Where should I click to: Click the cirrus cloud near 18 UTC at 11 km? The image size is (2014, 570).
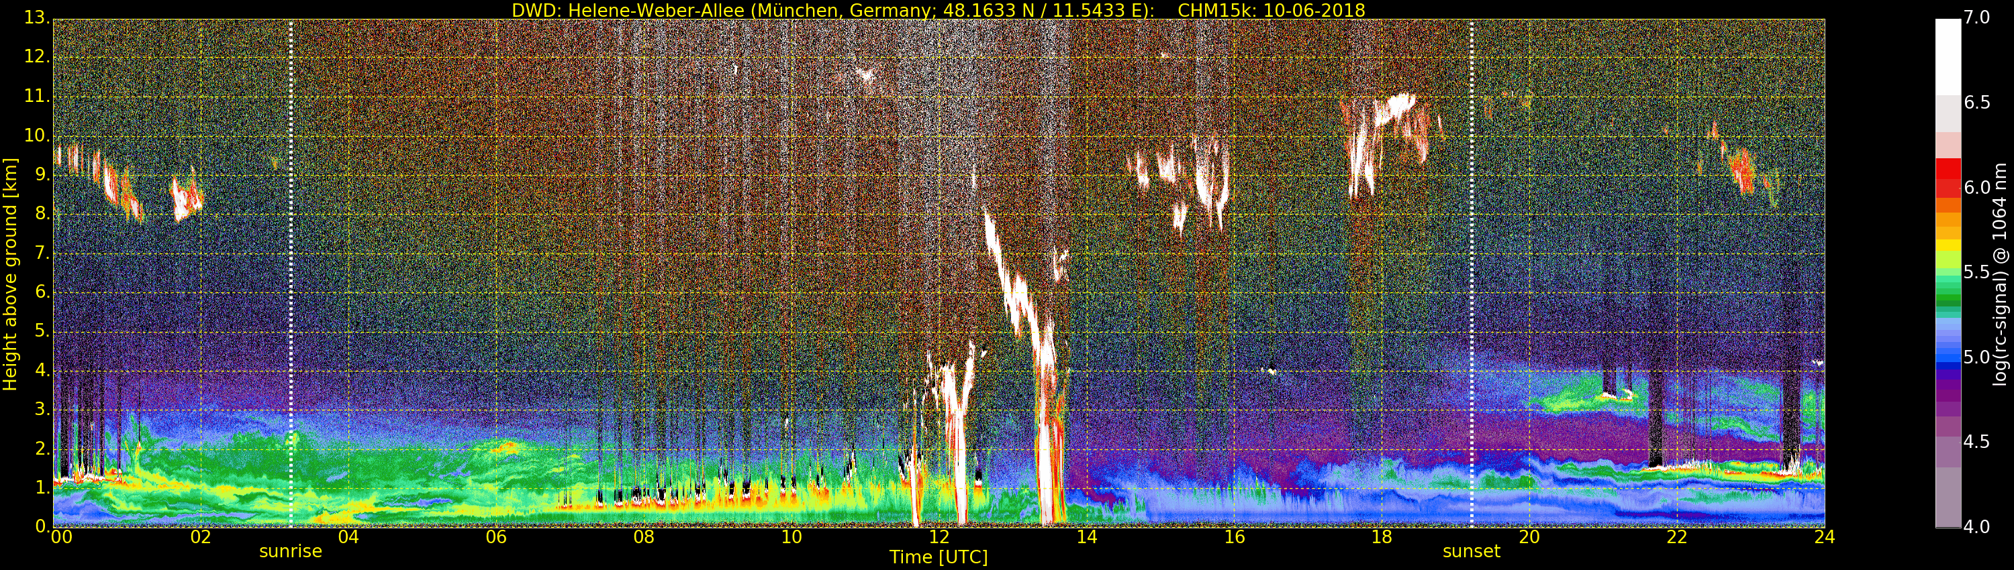(x=1396, y=108)
